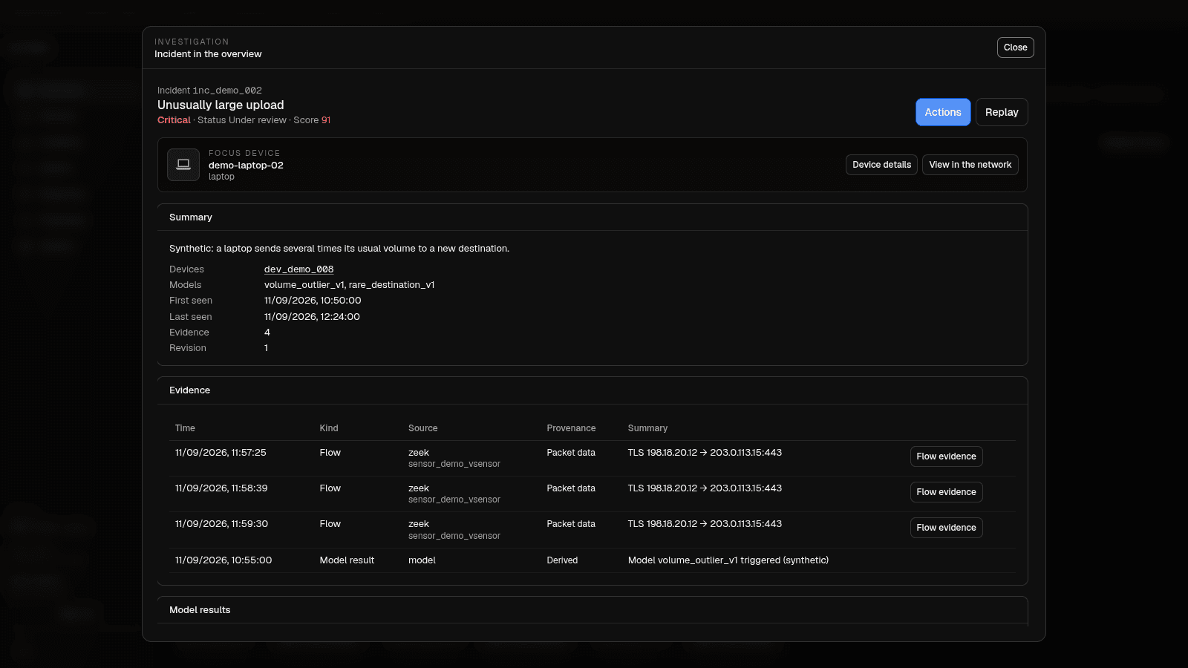Click the 'Model result' kind cell

[347, 560]
